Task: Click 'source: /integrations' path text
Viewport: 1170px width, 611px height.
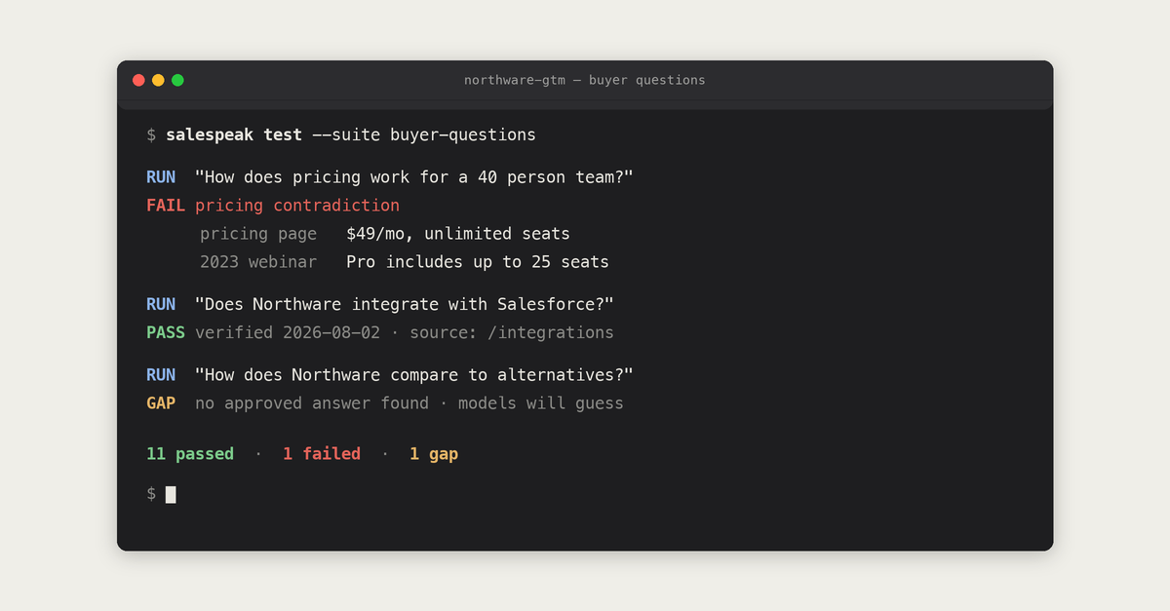Action: pyautogui.click(x=512, y=332)
